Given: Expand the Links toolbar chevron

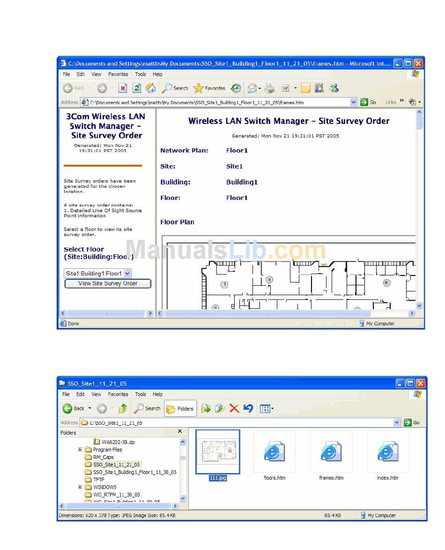Looking at the screenshot, I should (401, 101).
